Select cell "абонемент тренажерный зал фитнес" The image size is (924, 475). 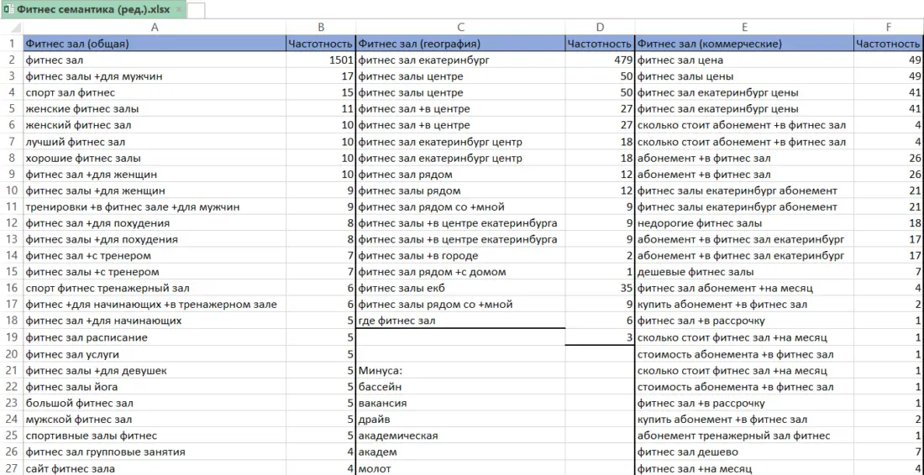coord(745,436)
